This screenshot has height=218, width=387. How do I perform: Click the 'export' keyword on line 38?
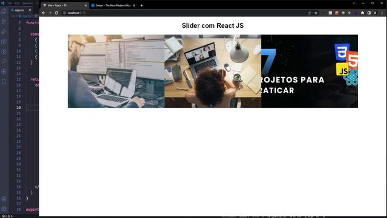pyautogui.click(x=32, y=210)
